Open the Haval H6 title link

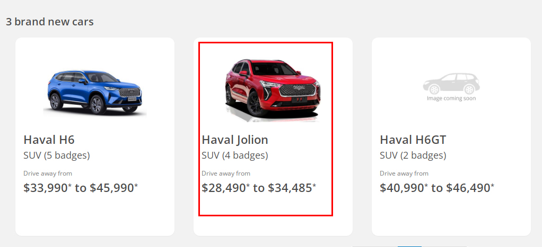point(49,140)
